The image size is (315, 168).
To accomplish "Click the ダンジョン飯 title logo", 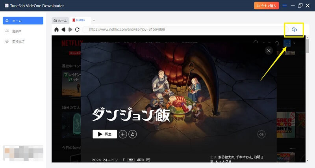I will 131,115.
